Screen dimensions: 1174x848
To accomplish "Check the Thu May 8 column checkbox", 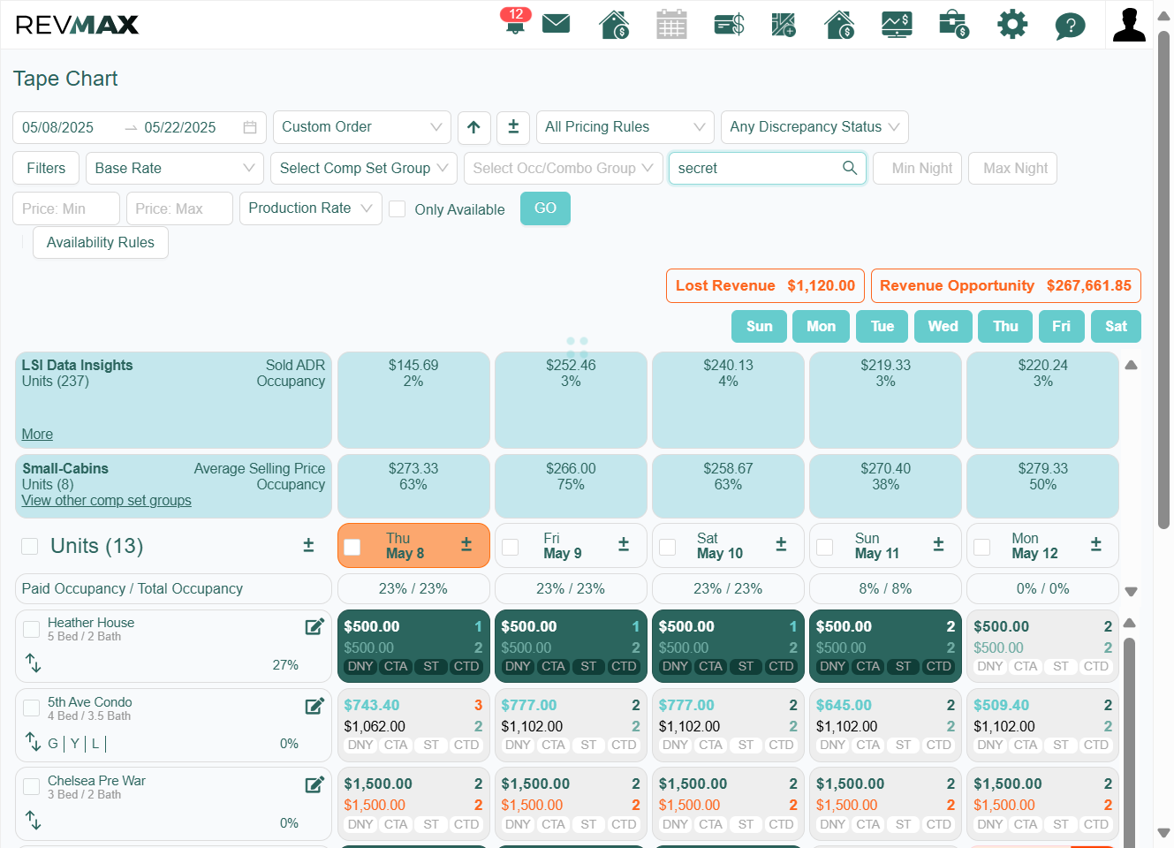I will click(352, 547).
